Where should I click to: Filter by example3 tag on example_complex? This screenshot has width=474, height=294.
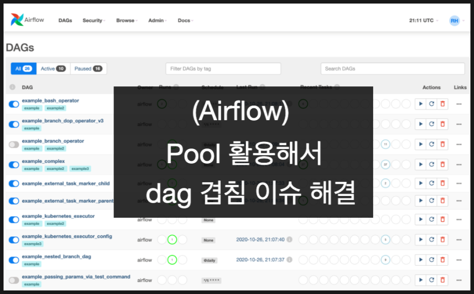(80, 169)
